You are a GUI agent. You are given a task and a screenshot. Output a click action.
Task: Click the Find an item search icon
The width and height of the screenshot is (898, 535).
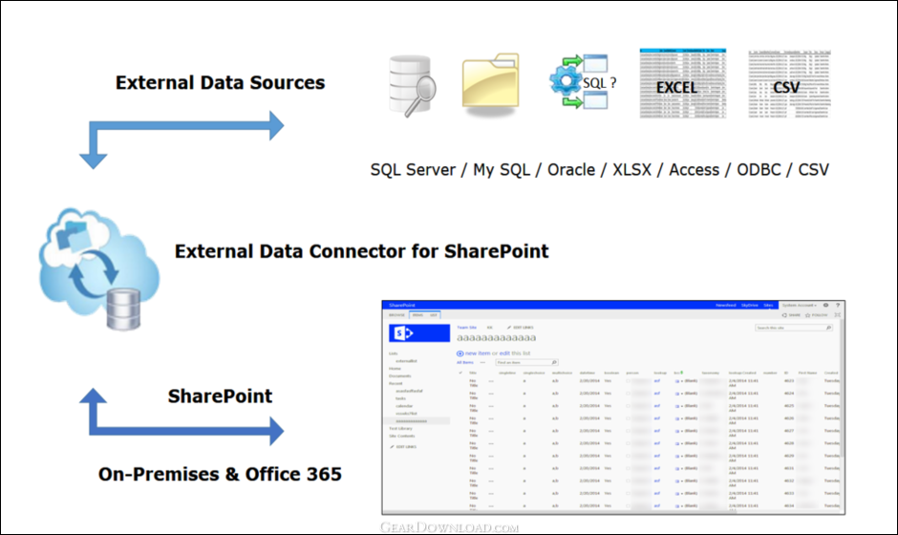coord(554,363)
